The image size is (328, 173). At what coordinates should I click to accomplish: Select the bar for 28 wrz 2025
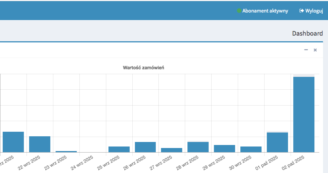pyautogui.click(x=198, y=147)
